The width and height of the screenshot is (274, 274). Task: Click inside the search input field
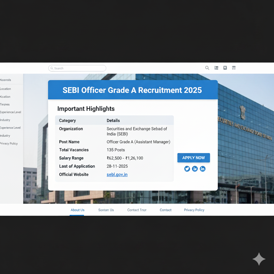point(78,68)
